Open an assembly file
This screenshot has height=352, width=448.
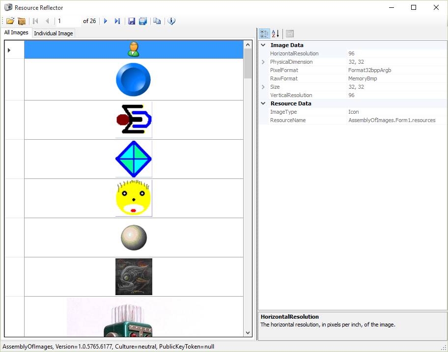[10, 21]
